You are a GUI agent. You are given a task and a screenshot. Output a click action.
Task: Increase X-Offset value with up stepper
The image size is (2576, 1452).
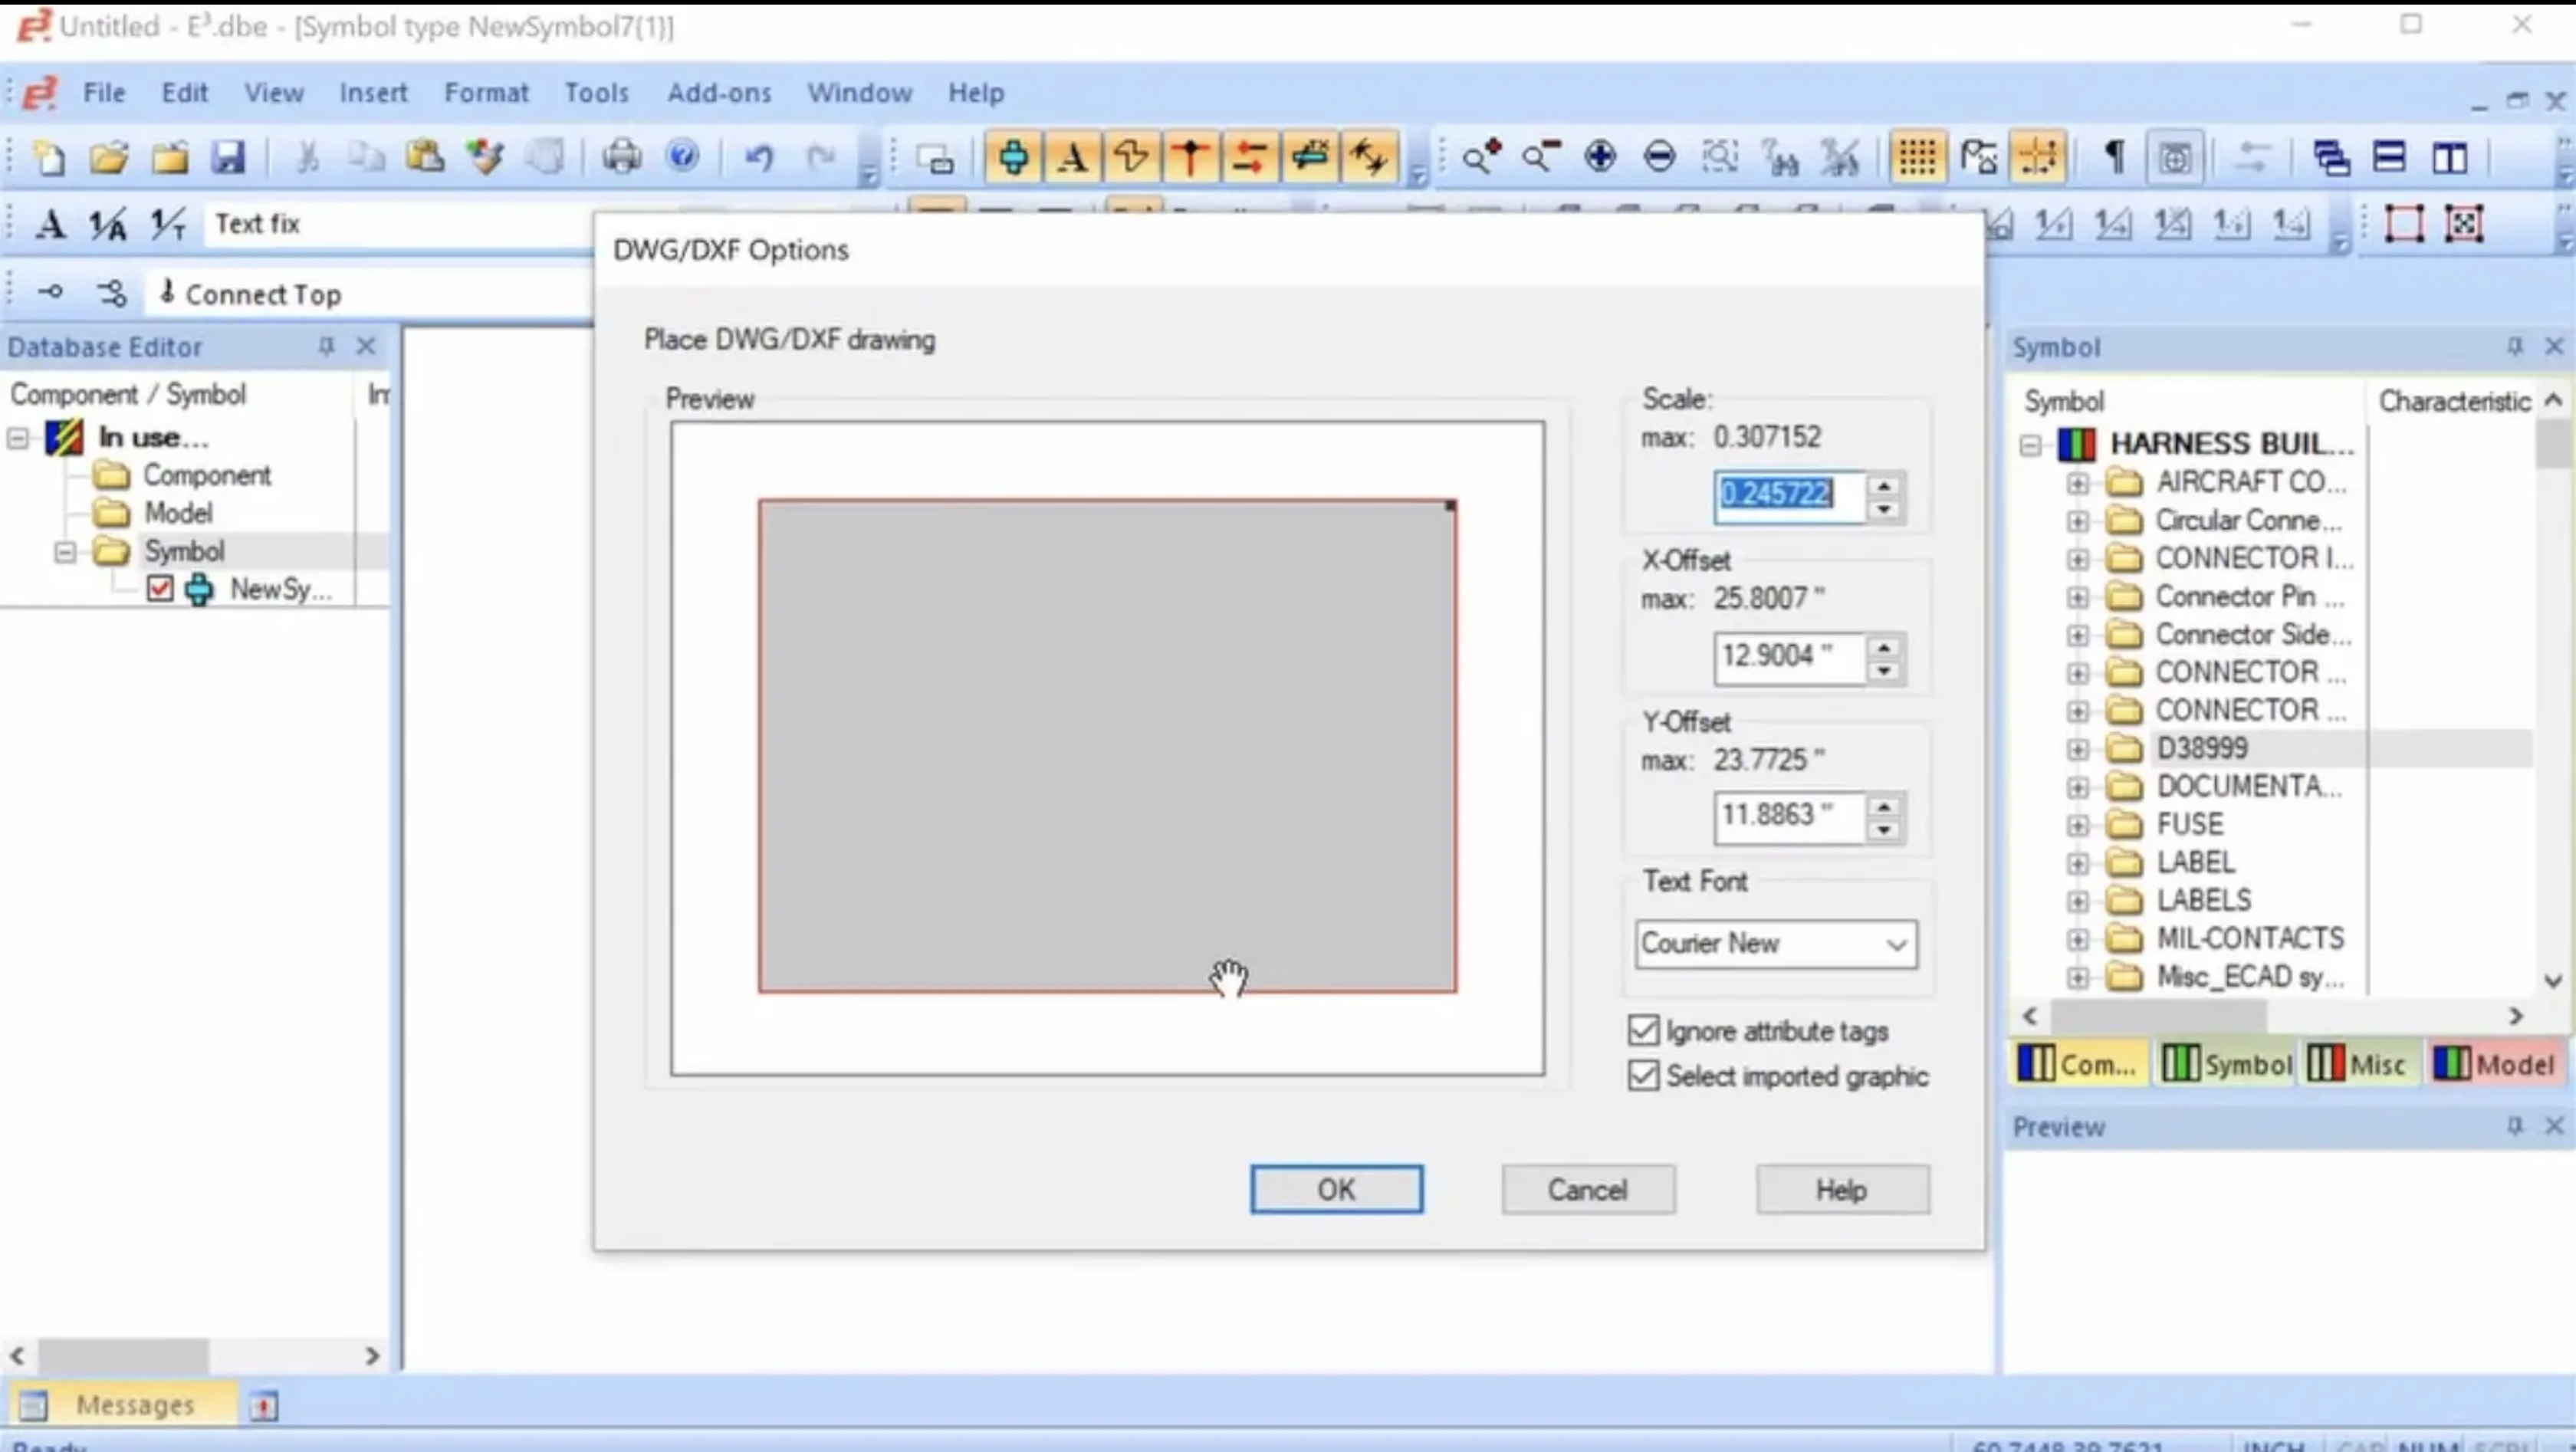[x=1884, y=647]
